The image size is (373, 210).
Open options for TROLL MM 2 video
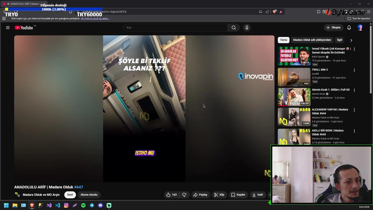pyautogui.click(x=354, y=70)
